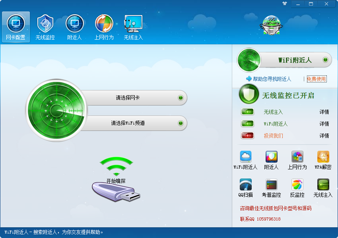Click 开始嗅探 USB adapter button
Viewport: 338px width, 238px height.
(x=116, y=180)
